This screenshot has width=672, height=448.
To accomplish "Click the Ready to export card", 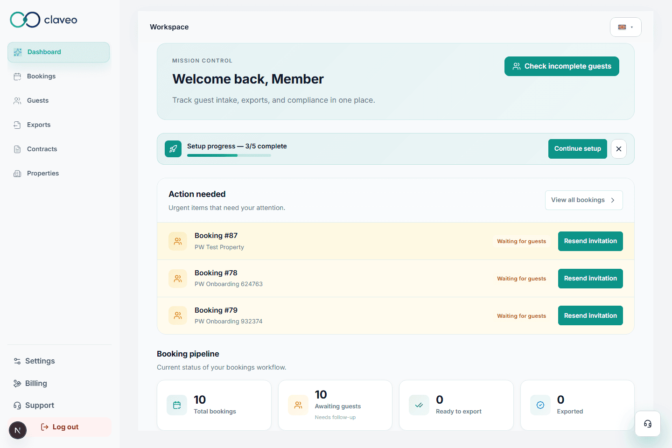I will pyautogui.click(x=456, y=405).
